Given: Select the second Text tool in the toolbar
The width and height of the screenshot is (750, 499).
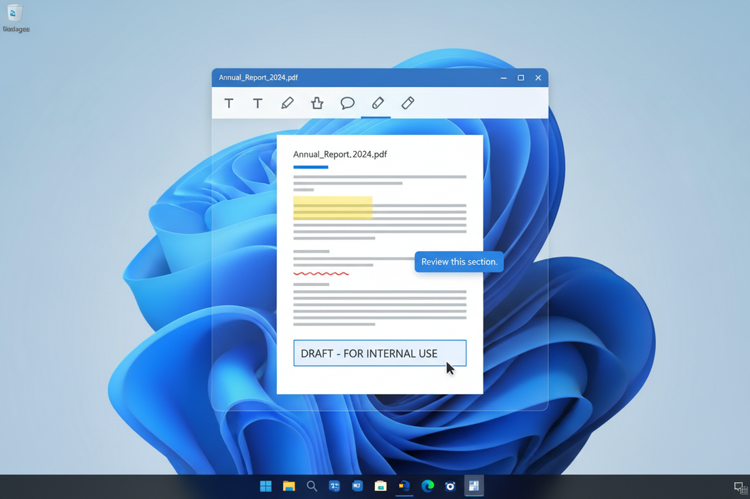Looking at the screenshot, I should pos(258,103).
